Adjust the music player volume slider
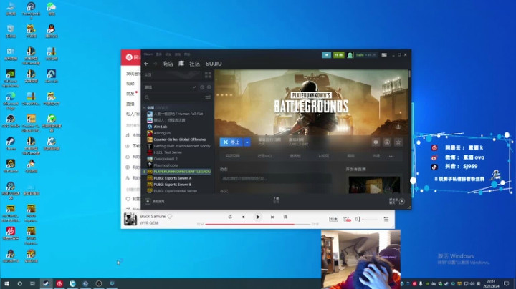516x289 pixels. 370,219
